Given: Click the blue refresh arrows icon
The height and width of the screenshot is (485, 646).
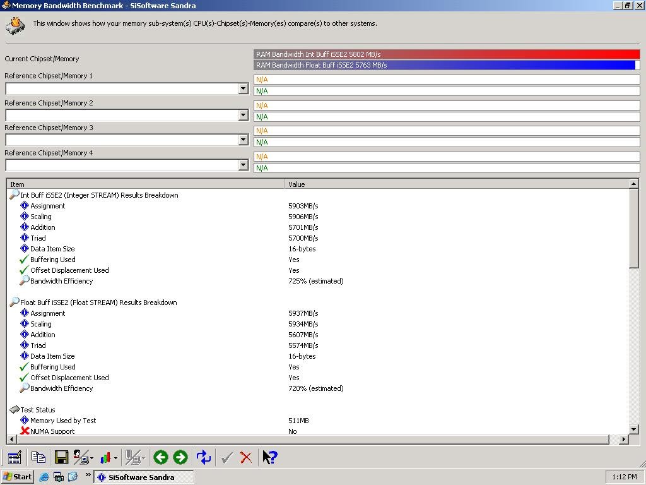Looking at the screenshot, I should point(204,457).
